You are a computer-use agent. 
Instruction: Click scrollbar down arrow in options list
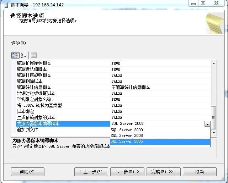coord(214,133)
